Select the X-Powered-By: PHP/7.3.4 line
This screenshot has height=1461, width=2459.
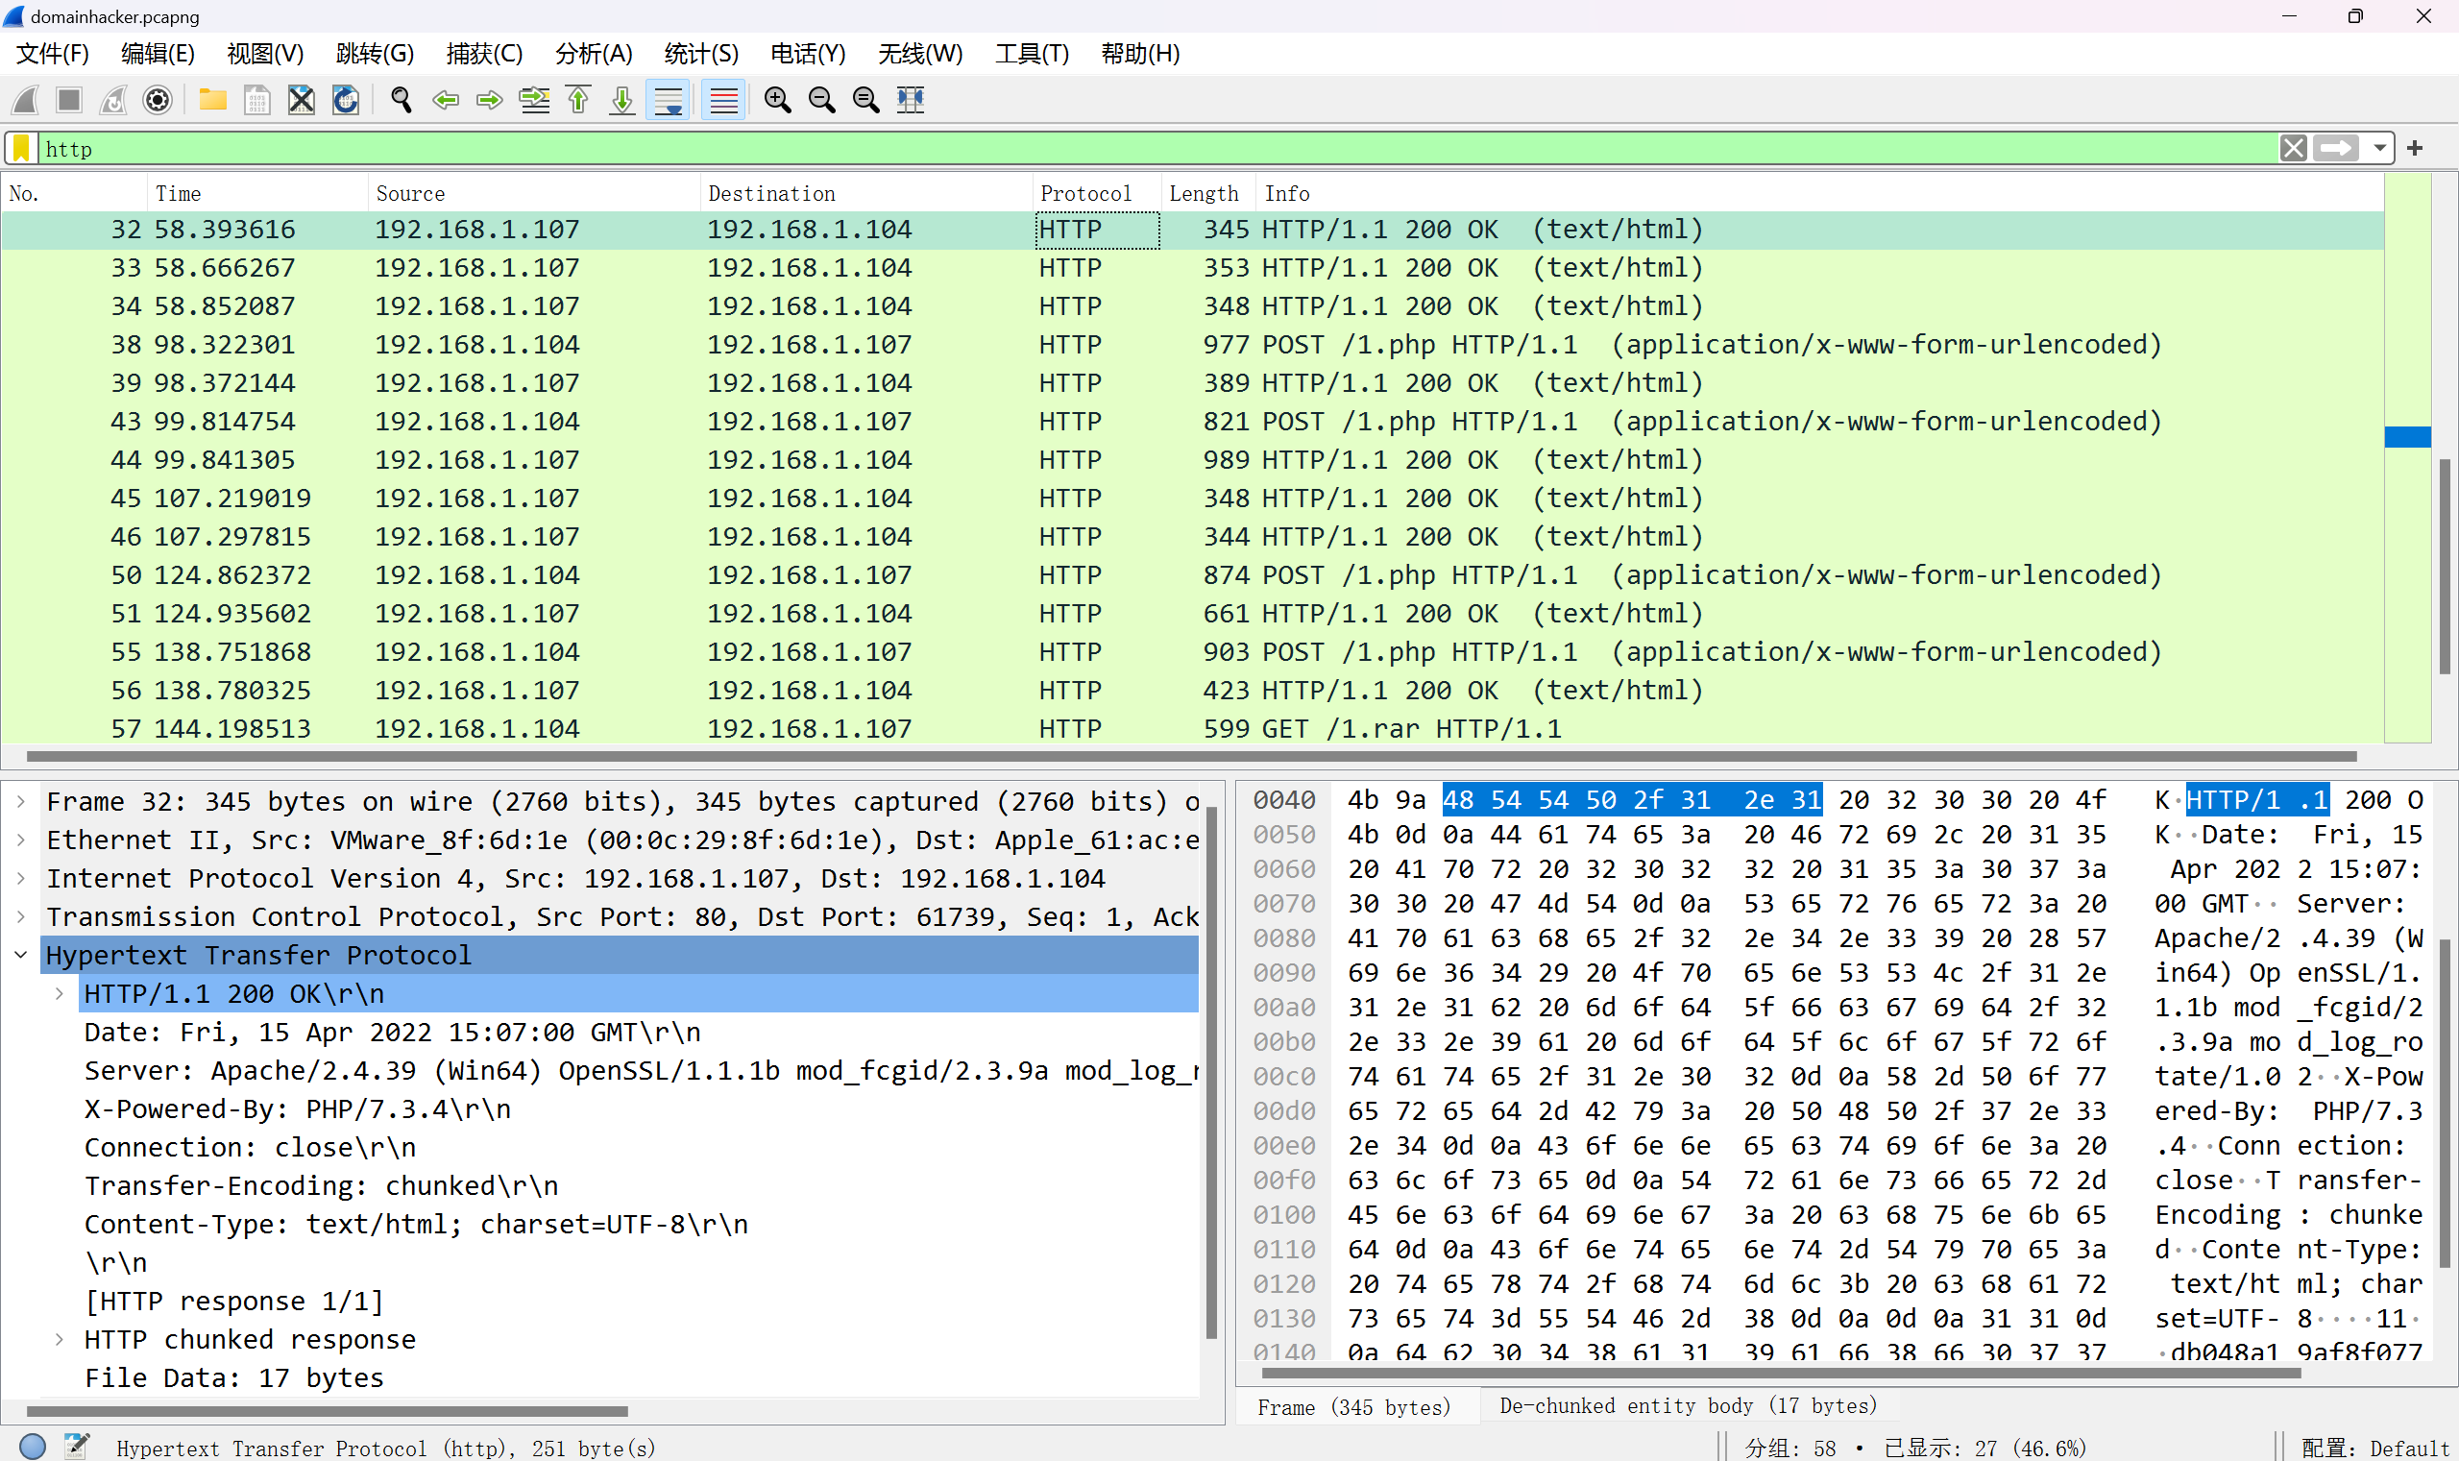pyautogui.click(x=297, y=1108)
